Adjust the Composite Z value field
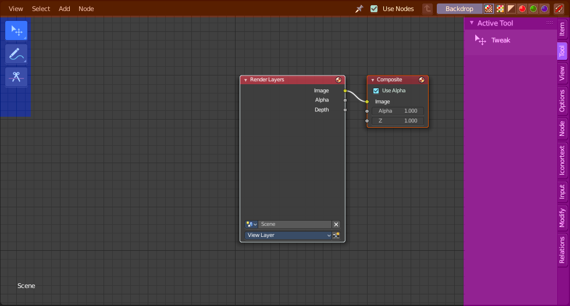The height and width of the screenshot is (306, 570). point(398,121)
